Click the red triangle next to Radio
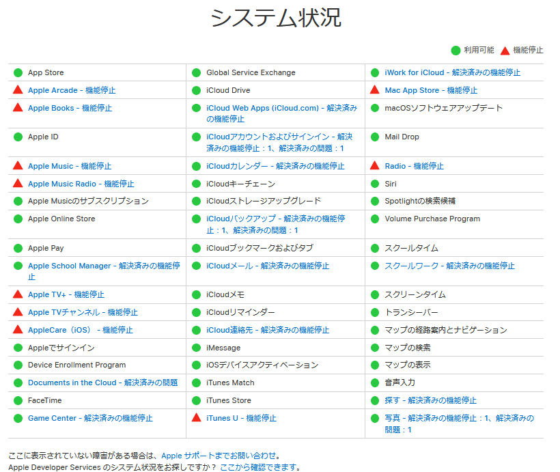 tap(375, 165)
